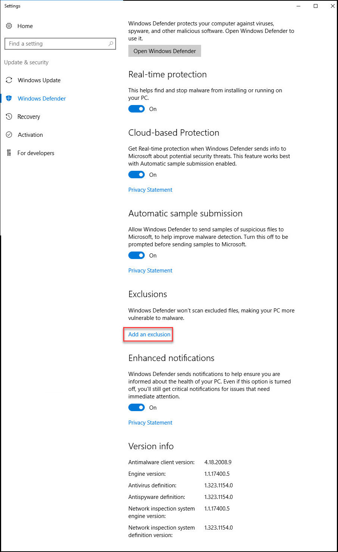Open Privacy Statement under Automatic sample submission
The image size is (338, 552).
[x=150, y=270]
